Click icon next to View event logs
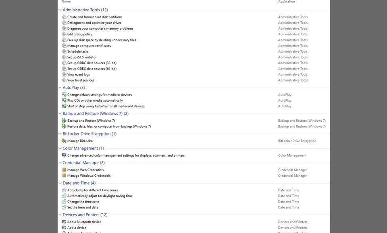 click(64, 74)
